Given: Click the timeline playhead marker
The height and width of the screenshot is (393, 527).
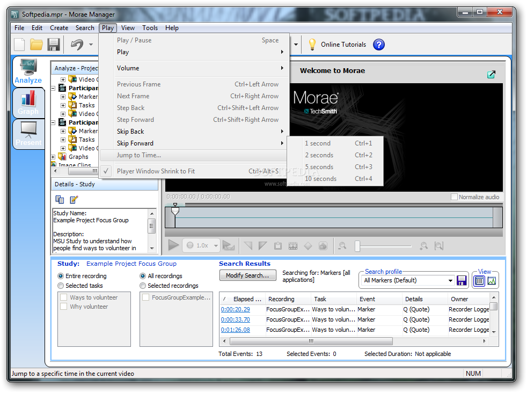Looking at the screenshot, I should point(175,210).
